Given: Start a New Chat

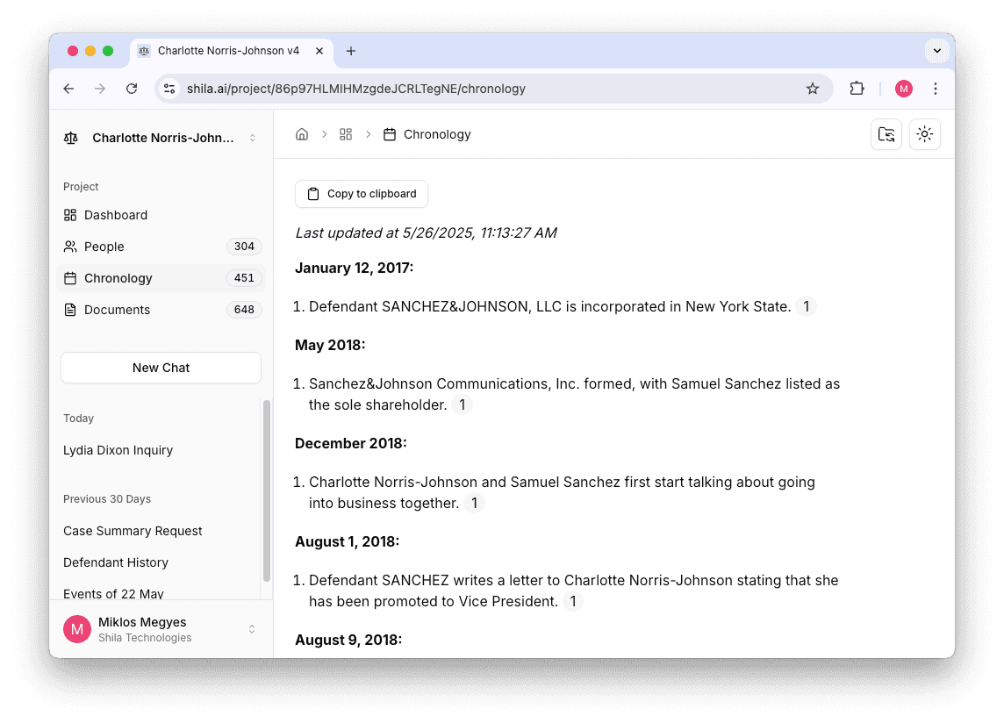Looking at the screenshot, I should [161, 368].
